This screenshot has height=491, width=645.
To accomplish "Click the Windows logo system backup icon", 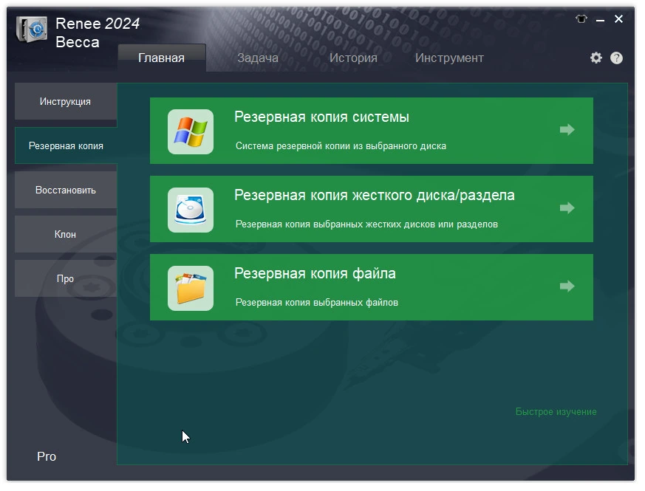I will point(191,131).
